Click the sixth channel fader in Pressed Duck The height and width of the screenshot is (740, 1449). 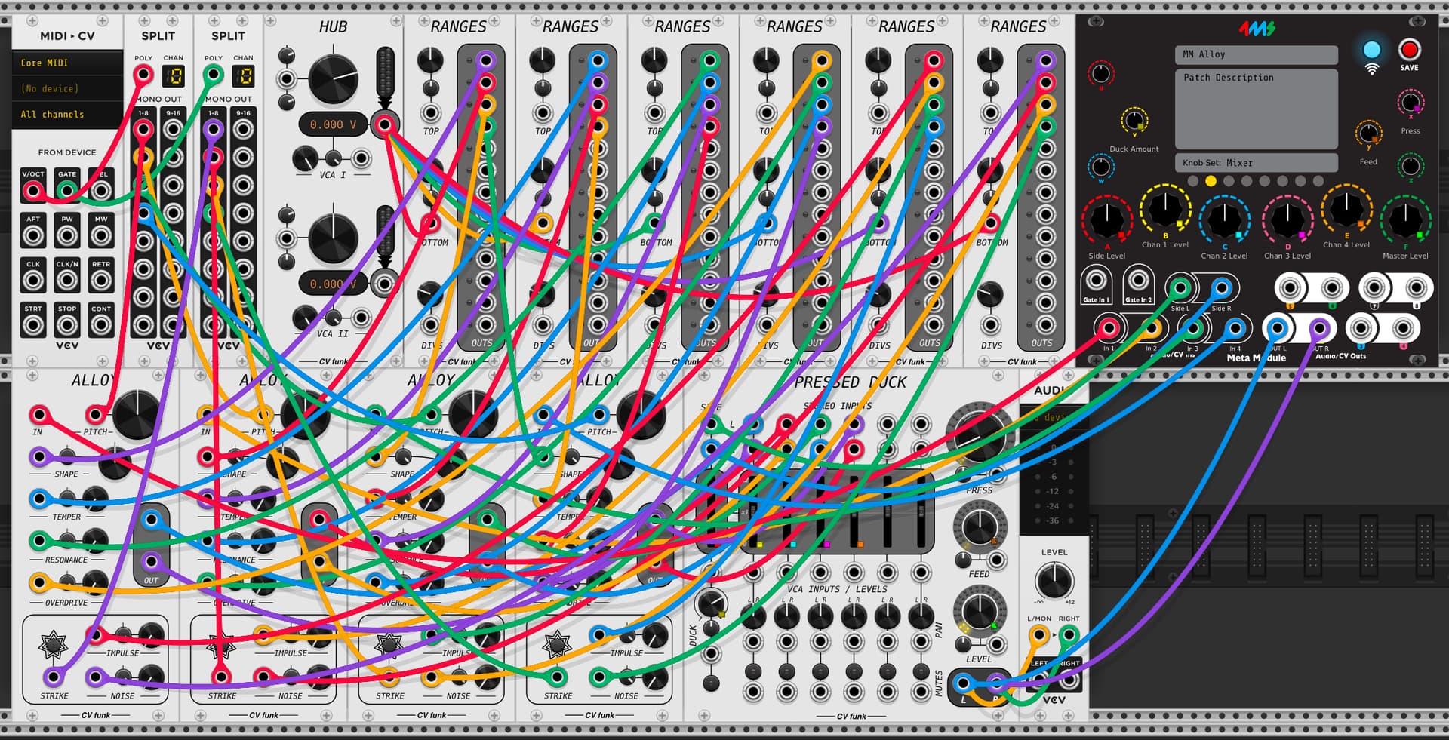(x=921, y=511)
